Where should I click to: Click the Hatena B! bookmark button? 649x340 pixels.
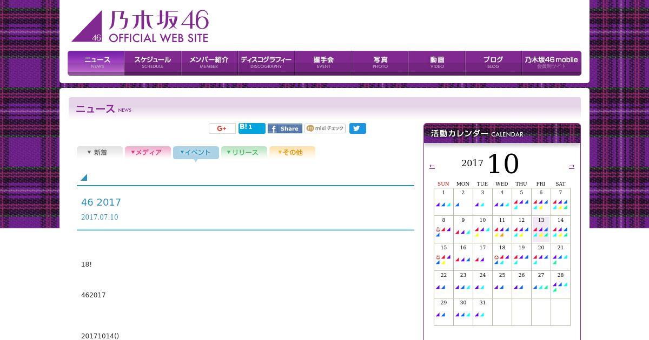tap(252, 128)
